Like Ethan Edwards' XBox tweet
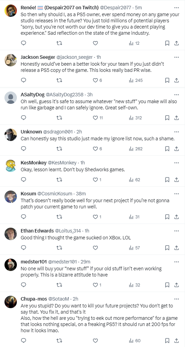This screenshot has width=185, height=347. 95,248
